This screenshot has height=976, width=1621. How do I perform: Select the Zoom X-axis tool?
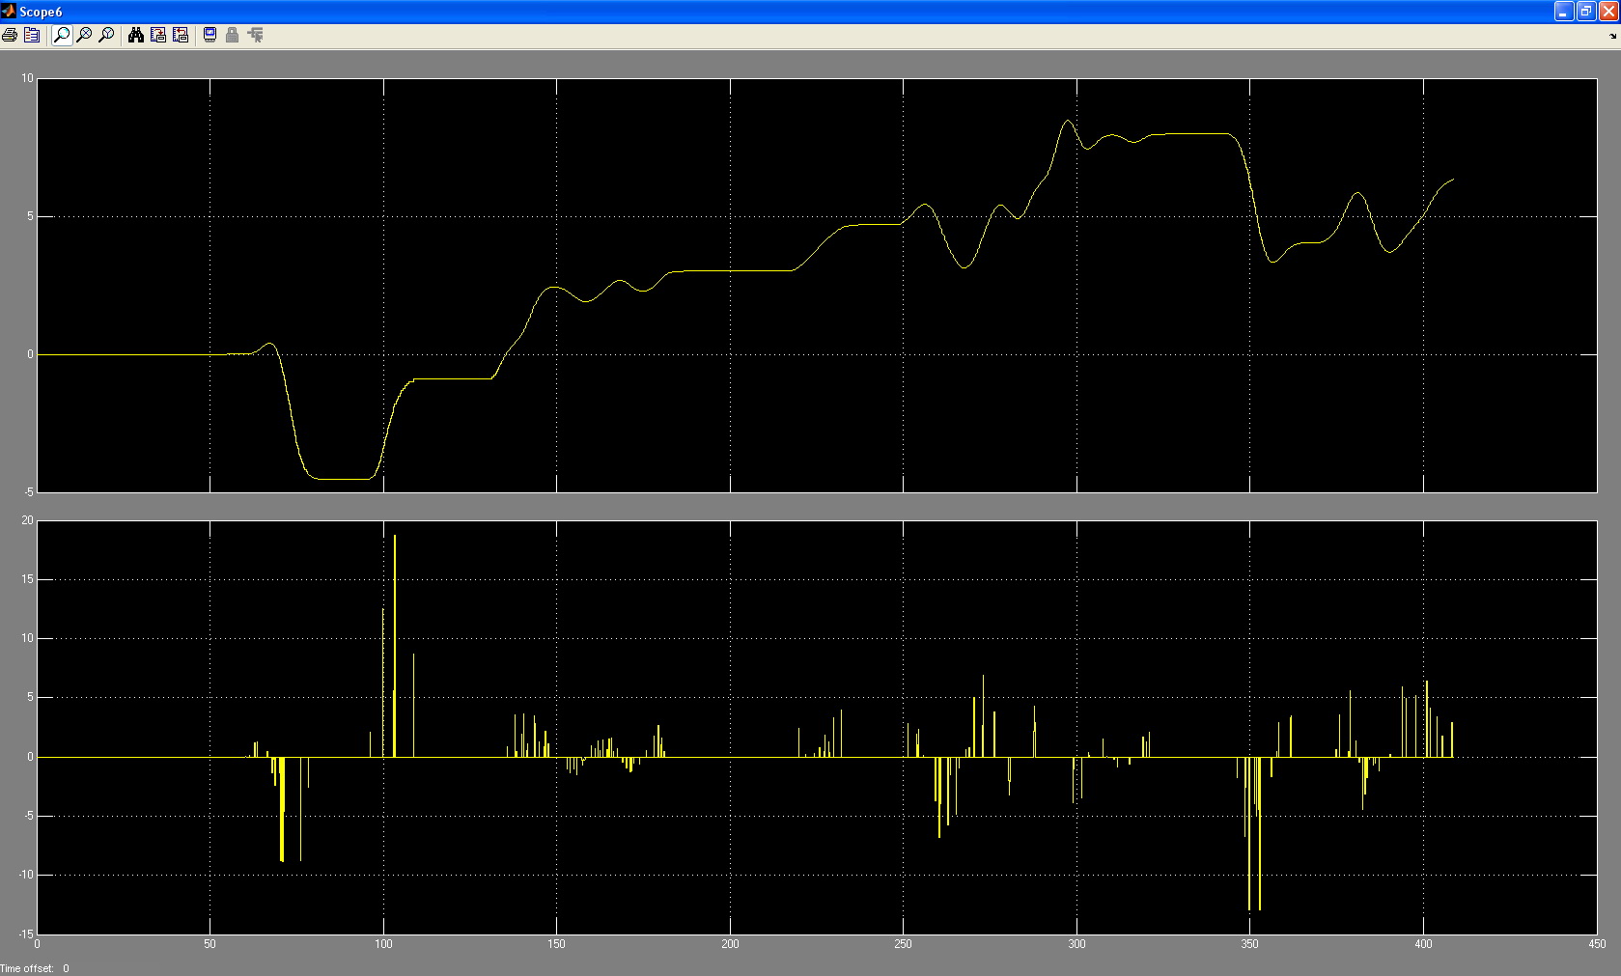84,36
